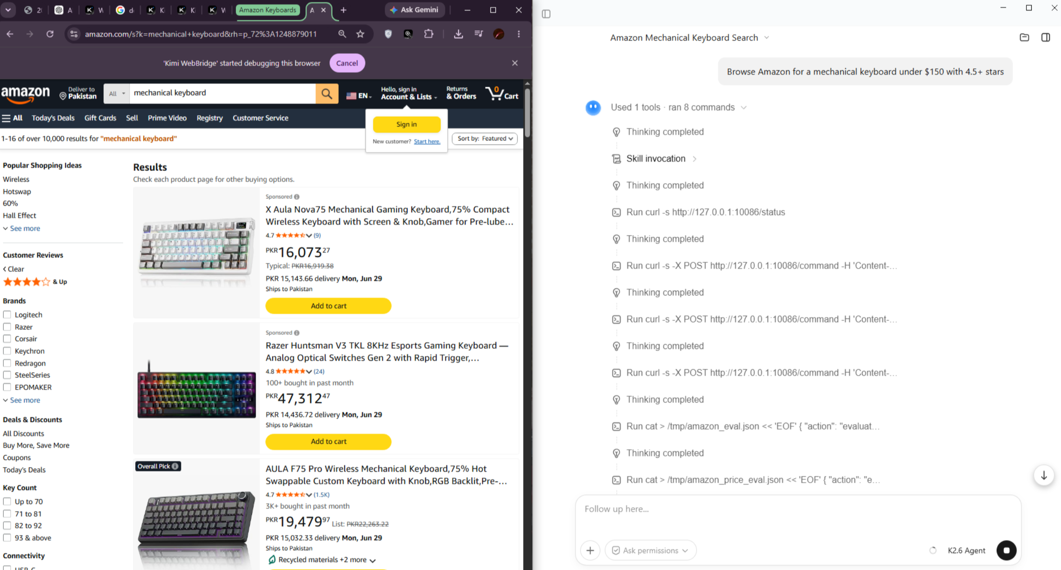Click the yellow Sign in button
Viewport: 1061px width, 570px height.
406,125
